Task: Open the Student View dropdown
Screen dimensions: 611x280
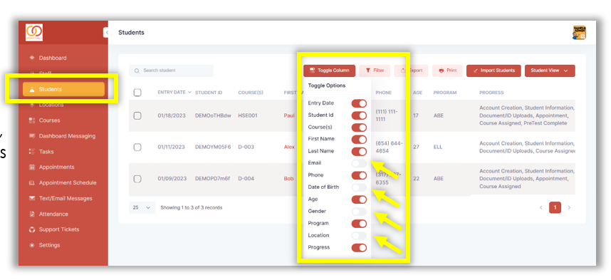Action: (x=550, y=71)
